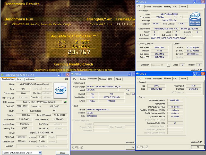Minimize the Mainboard CPU-Z window
Viewport: 206px width, 155px height.
click(x=130, y=74)
